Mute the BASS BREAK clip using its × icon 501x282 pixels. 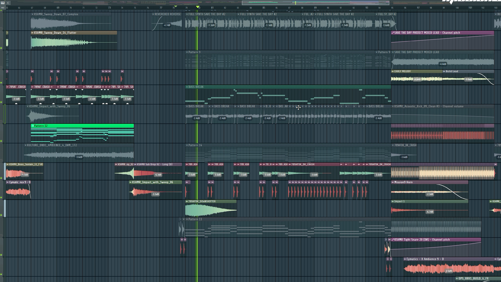coord(187,87)
